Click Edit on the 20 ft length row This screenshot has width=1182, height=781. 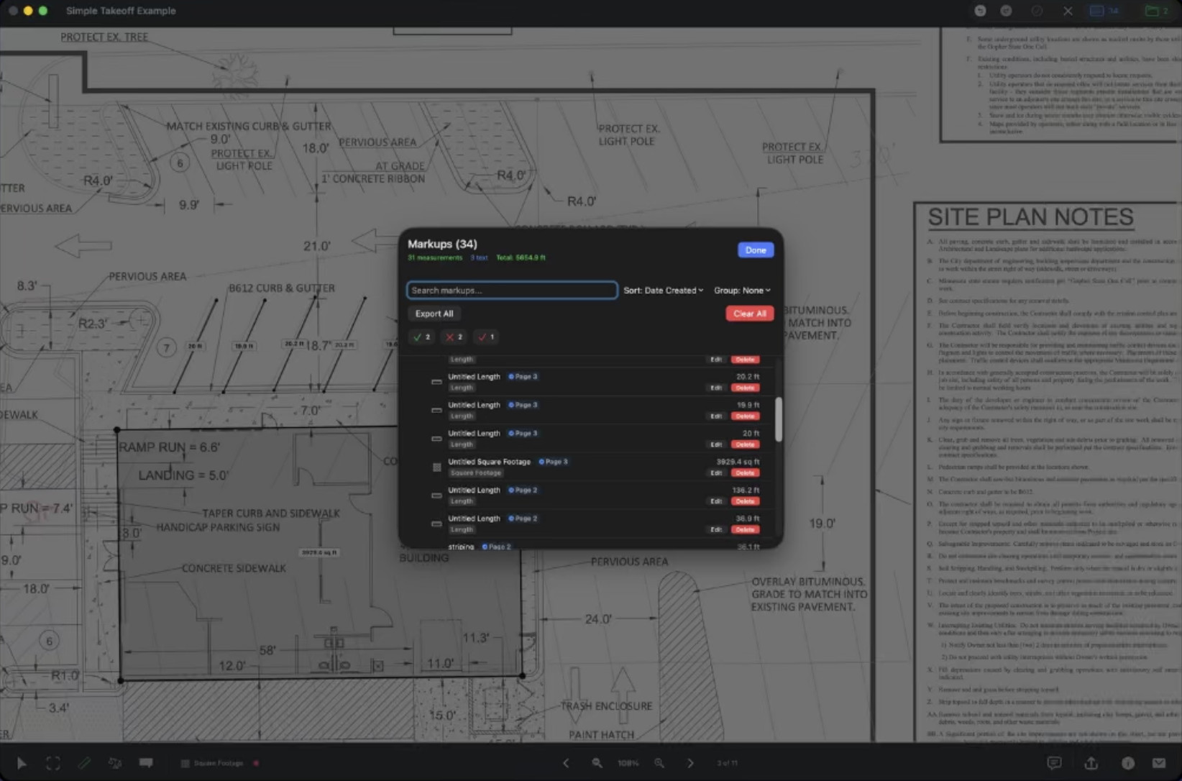716,444
